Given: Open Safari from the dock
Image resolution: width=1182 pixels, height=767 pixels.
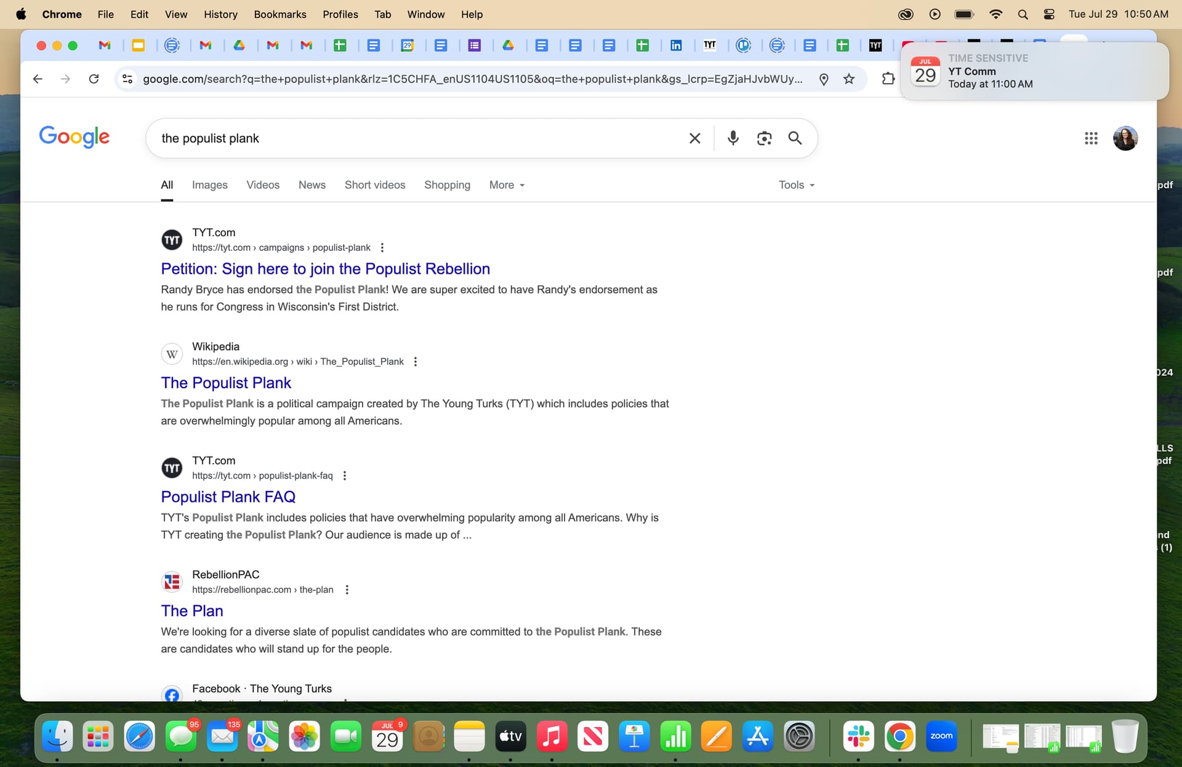Looking at the screenshot, I should (x=140, y=736).
